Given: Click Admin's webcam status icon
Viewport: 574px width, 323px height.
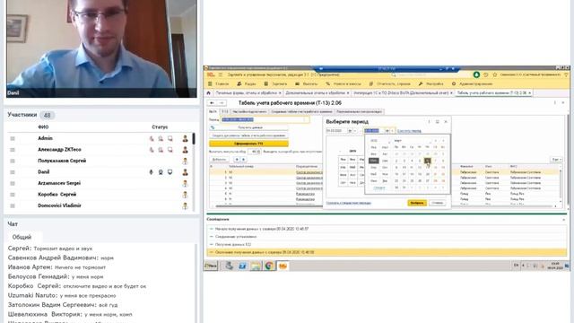Looking at the screenshot, I should click(161, 138).
